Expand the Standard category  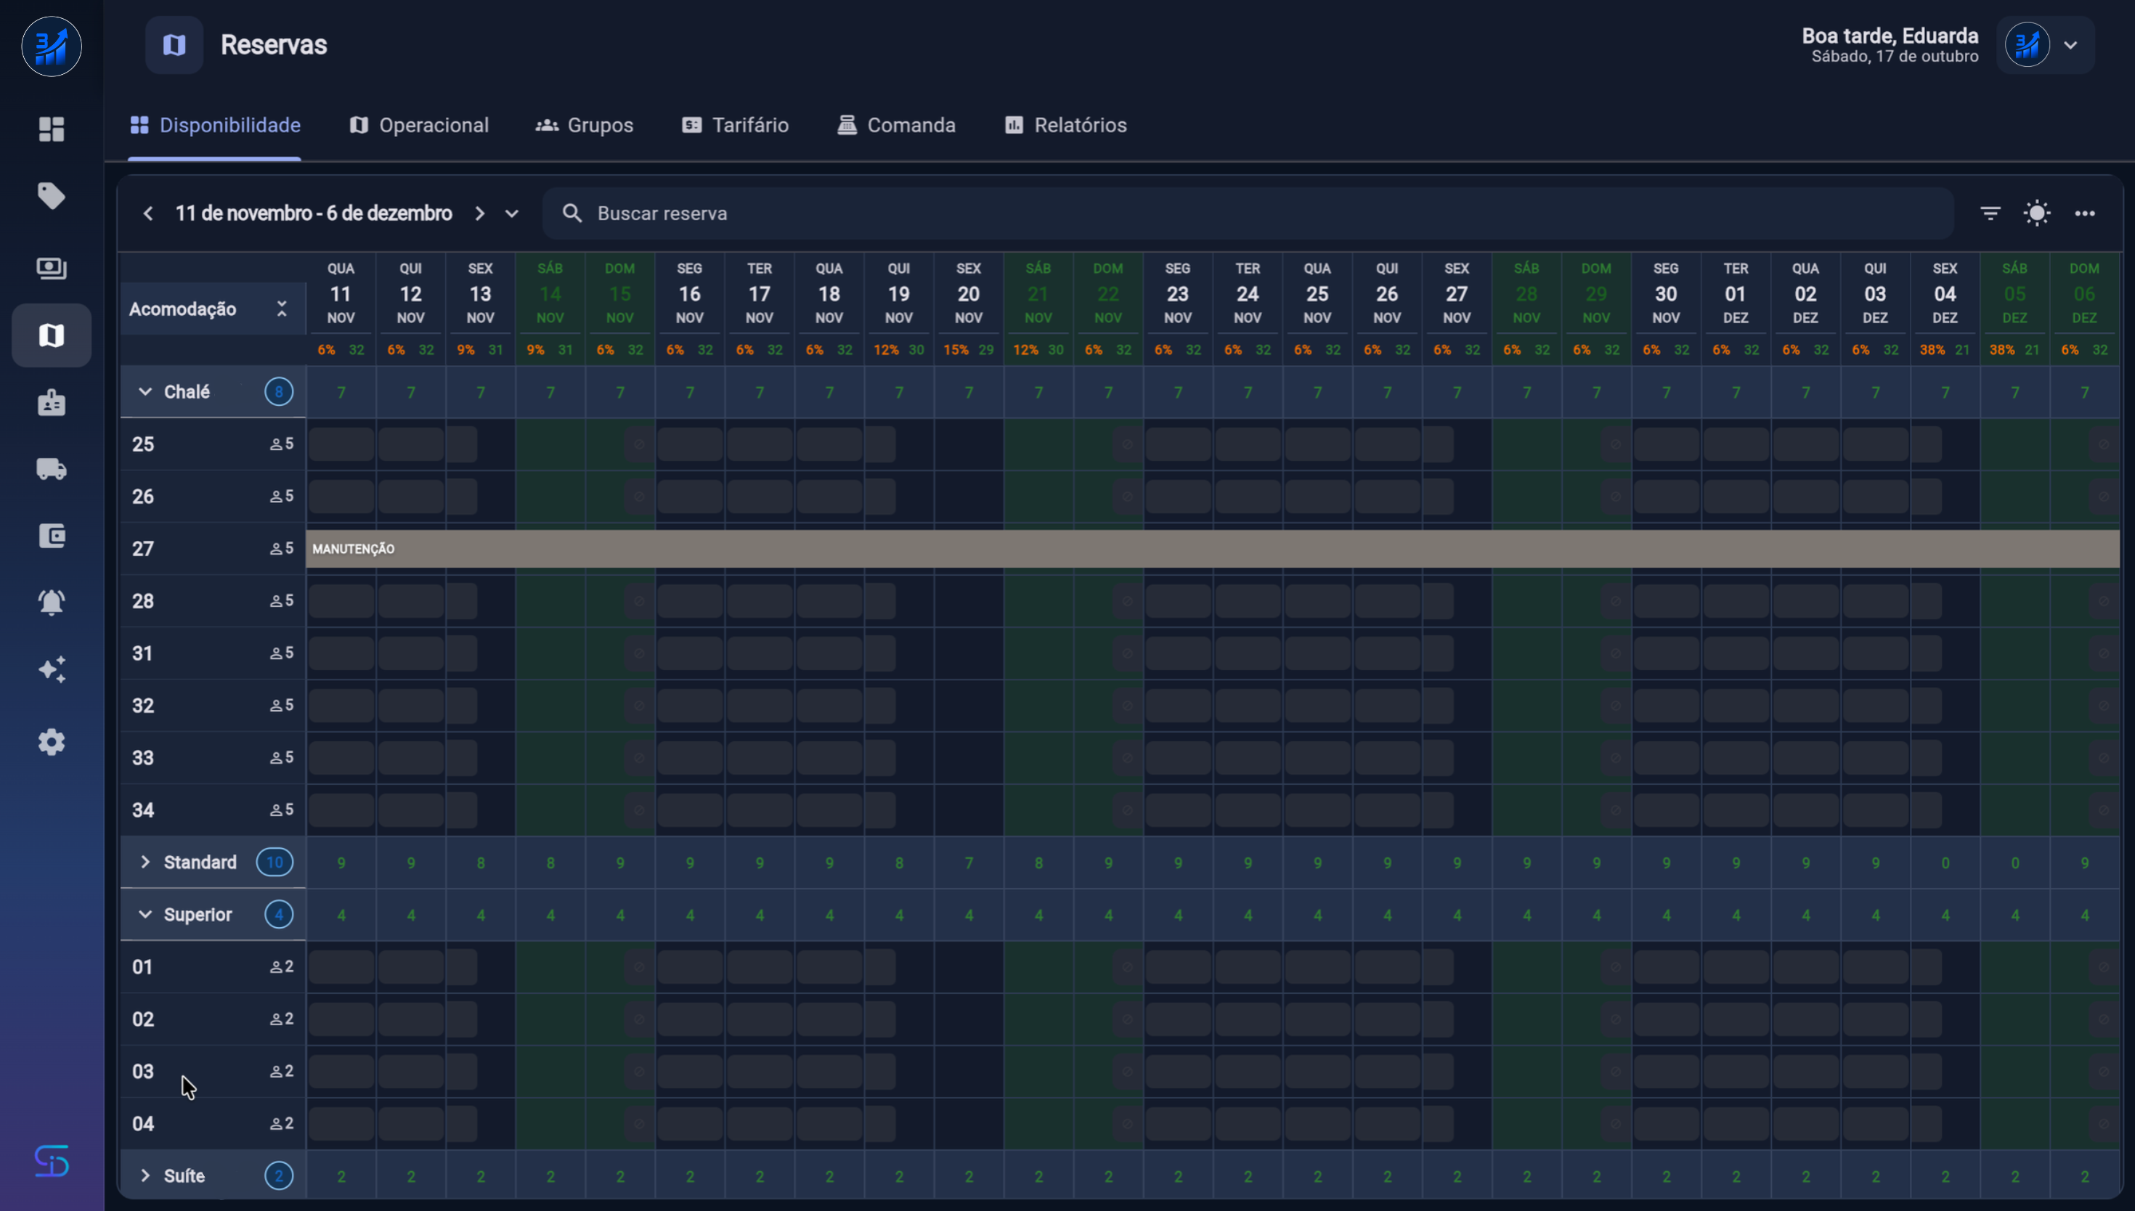[145, 862]
